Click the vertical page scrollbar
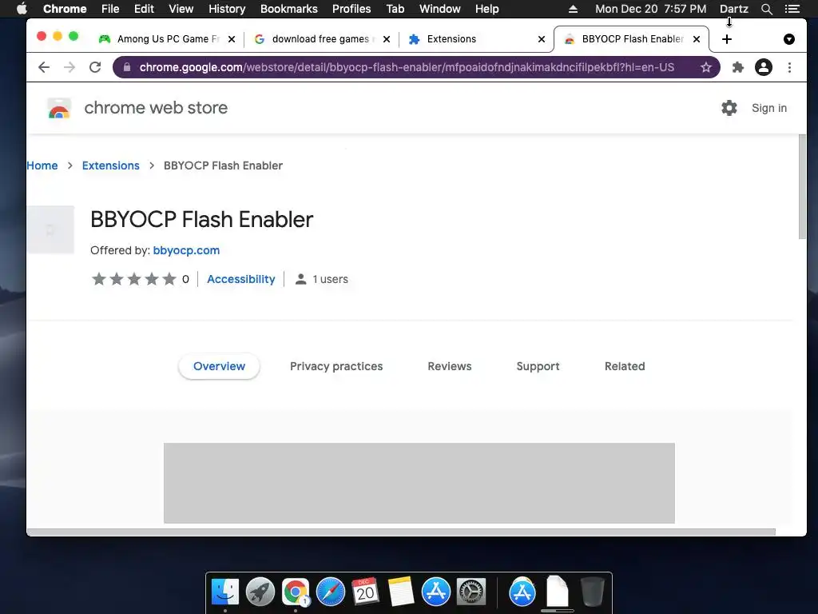 802,187
